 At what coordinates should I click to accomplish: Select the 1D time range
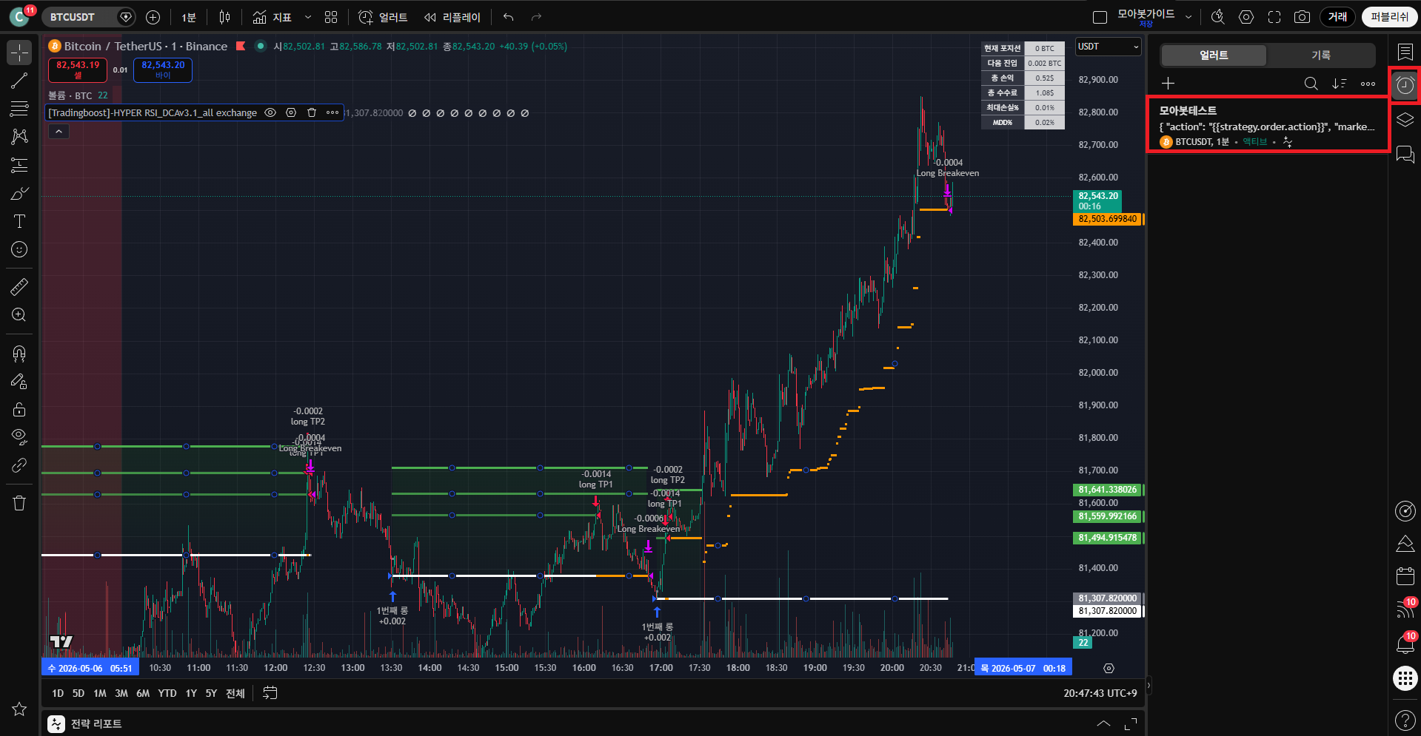click(x=58, y=693)
